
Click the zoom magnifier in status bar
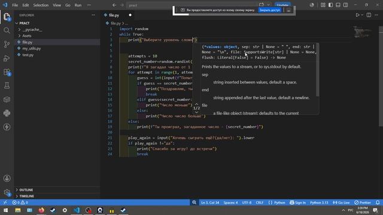(x=194, y=202)
